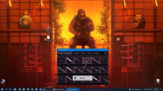Select the This PC desktop icon

[3, 82]
